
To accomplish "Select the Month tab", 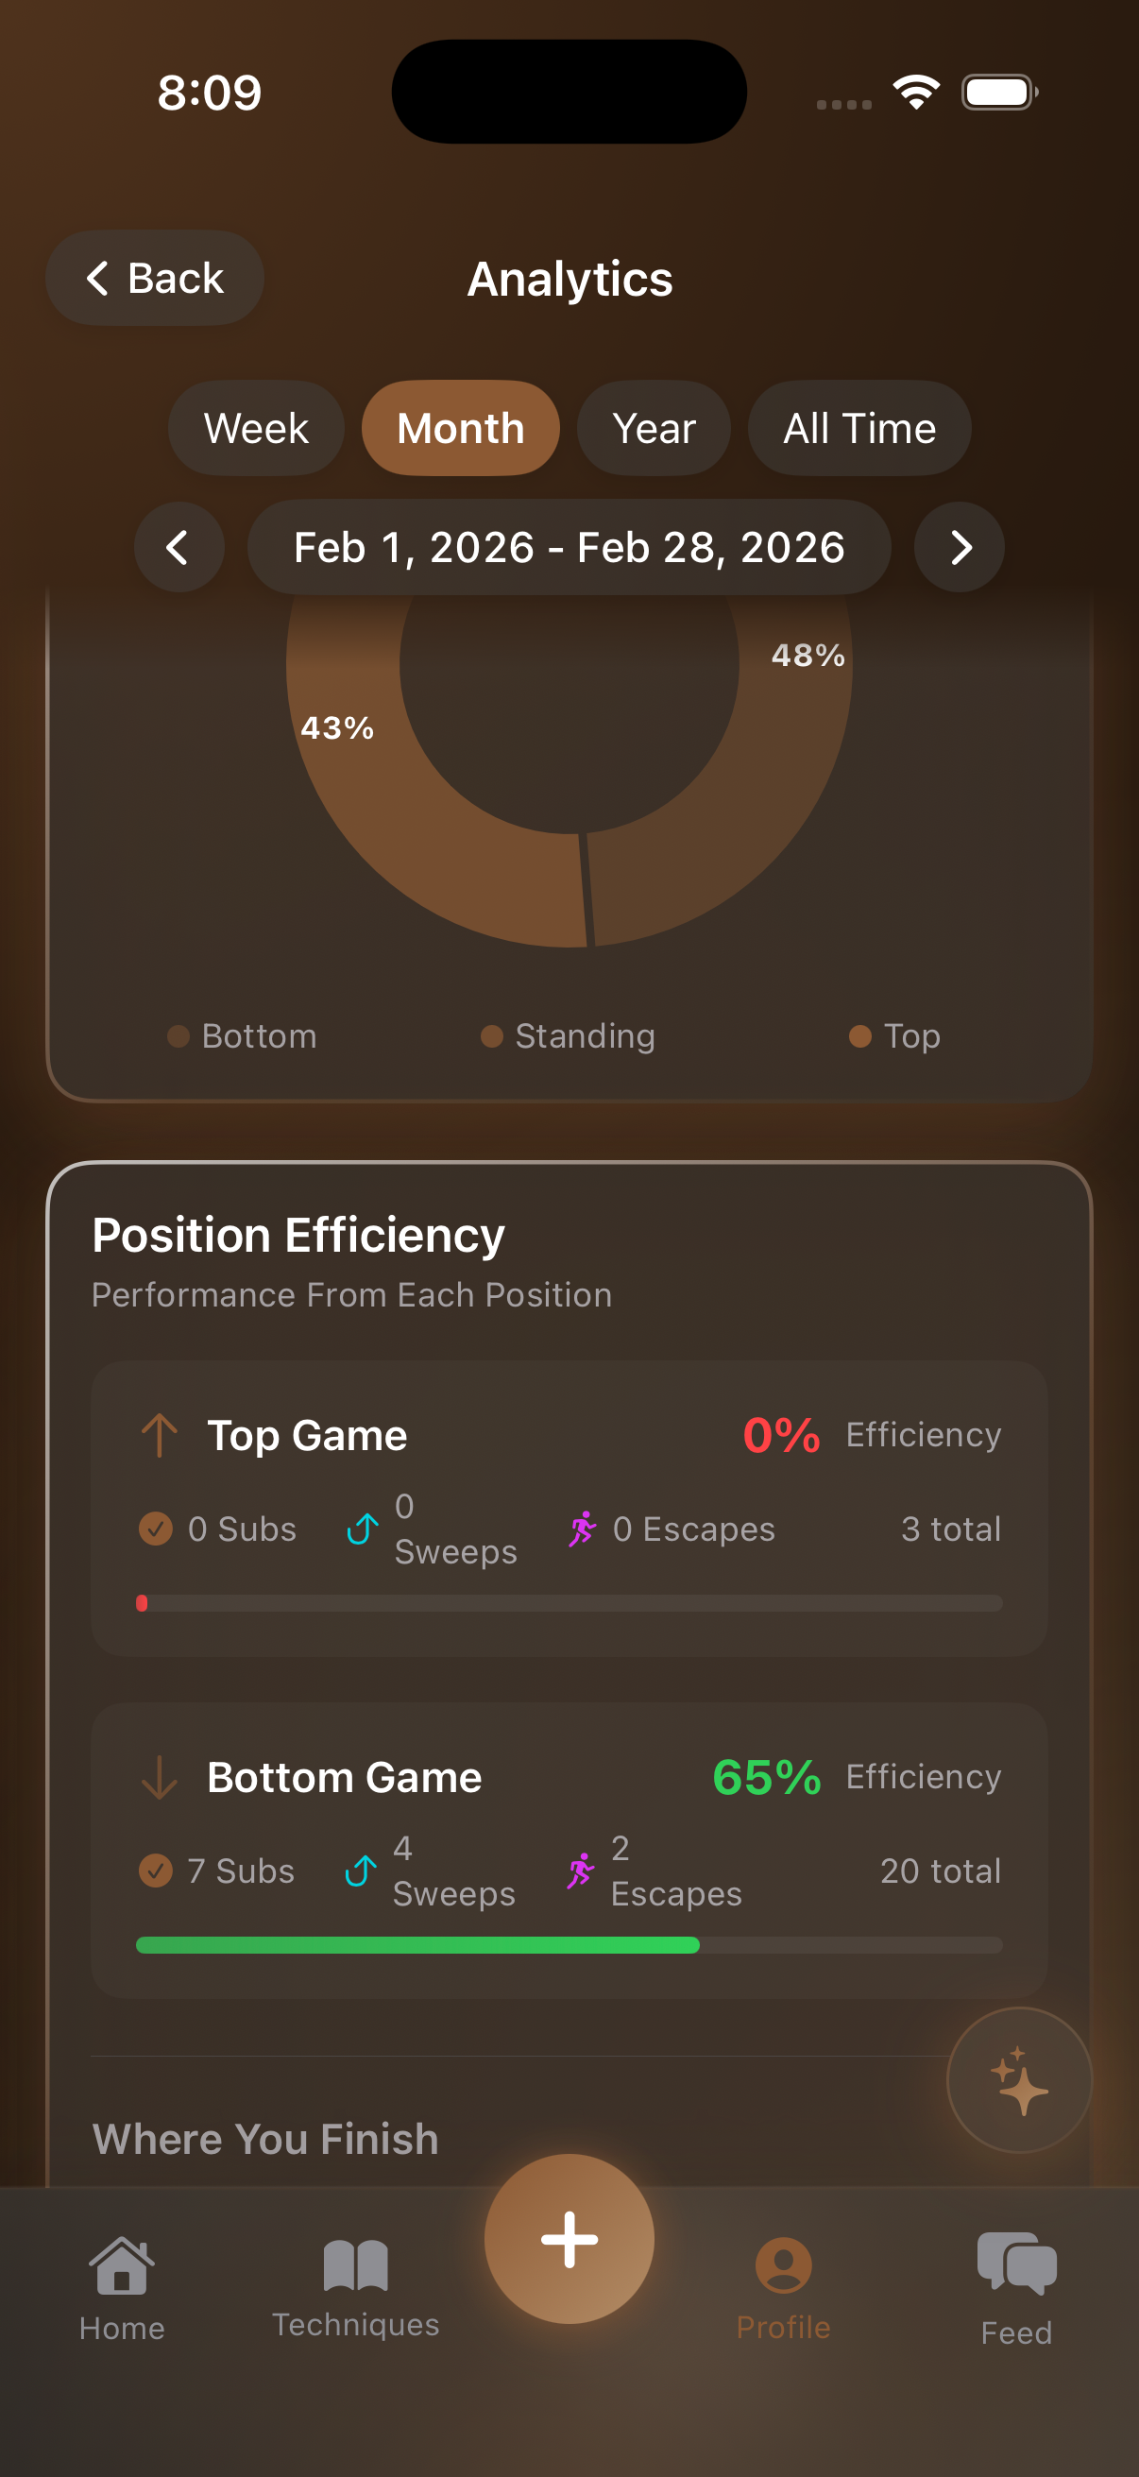I will (x=459, y=428).
